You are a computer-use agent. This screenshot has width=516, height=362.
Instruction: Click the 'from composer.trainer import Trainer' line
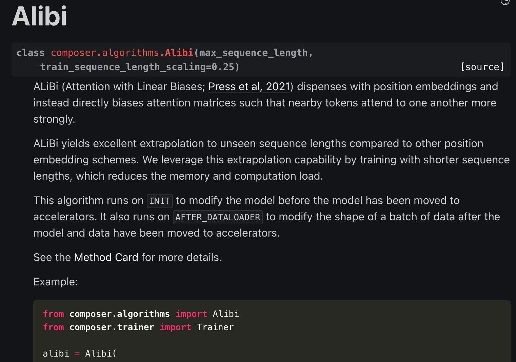138,327
